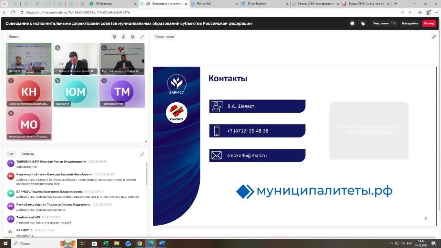Image resolution: width=441 pixels, height=248 pixels.
Task: Open Word from the taskbar
Action: (162, 244)
